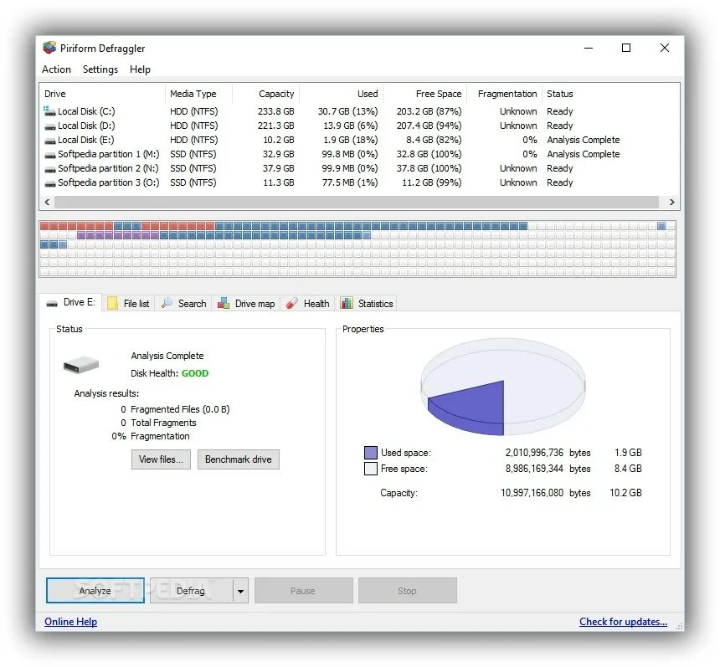Click the File list tab's yellow folder icon

(112, 304)
